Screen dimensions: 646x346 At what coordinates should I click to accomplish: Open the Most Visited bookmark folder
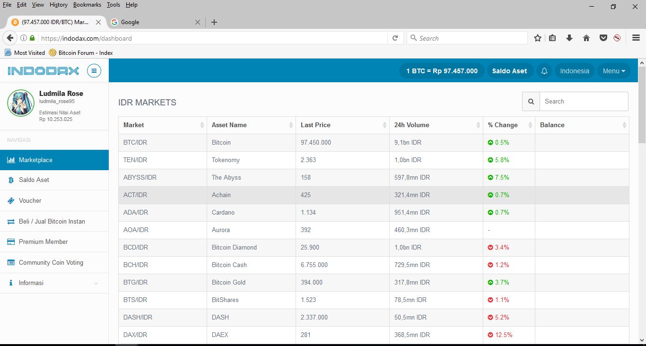(25, 53)
